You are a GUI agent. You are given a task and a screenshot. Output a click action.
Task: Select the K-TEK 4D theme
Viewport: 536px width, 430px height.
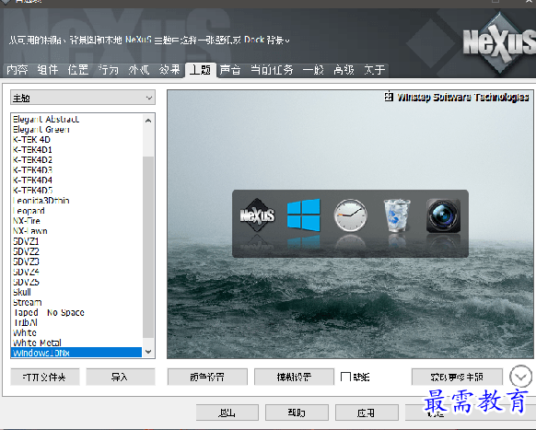pos(76,139)
